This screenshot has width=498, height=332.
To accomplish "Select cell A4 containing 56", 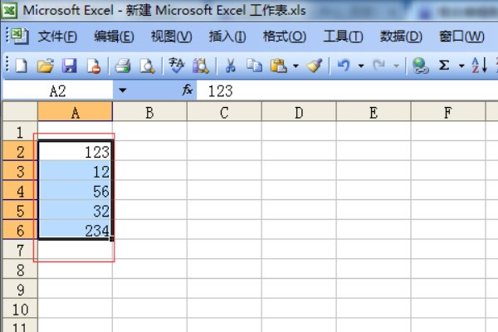I will (75, 191).
